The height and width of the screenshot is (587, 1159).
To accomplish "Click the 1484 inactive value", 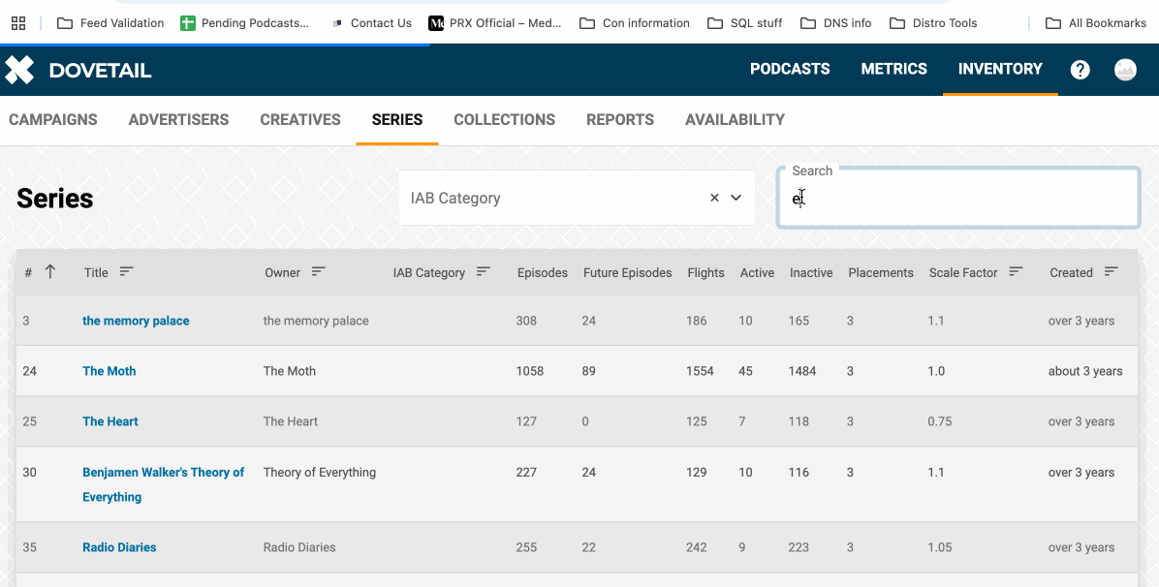I will pos(802,371).
